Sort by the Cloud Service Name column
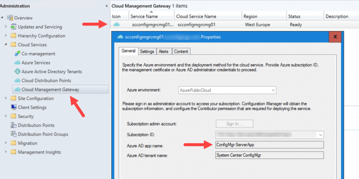The height and width of the screenshot is (179, 359). click(x=208, y=16)
